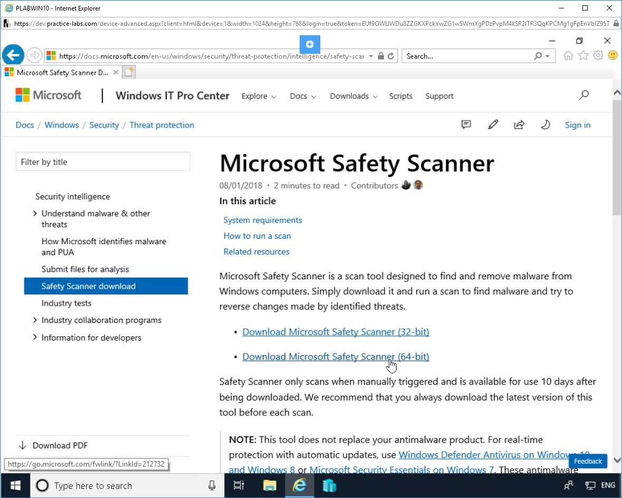Click the first contributor avatar
The width and height of the screenshot is (622, 498).
(406, 185)
